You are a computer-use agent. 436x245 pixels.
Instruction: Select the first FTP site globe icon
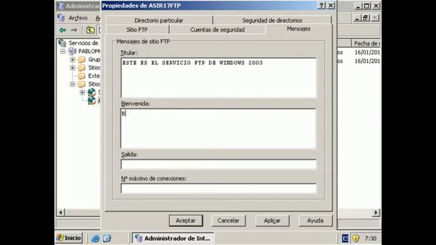92,93
